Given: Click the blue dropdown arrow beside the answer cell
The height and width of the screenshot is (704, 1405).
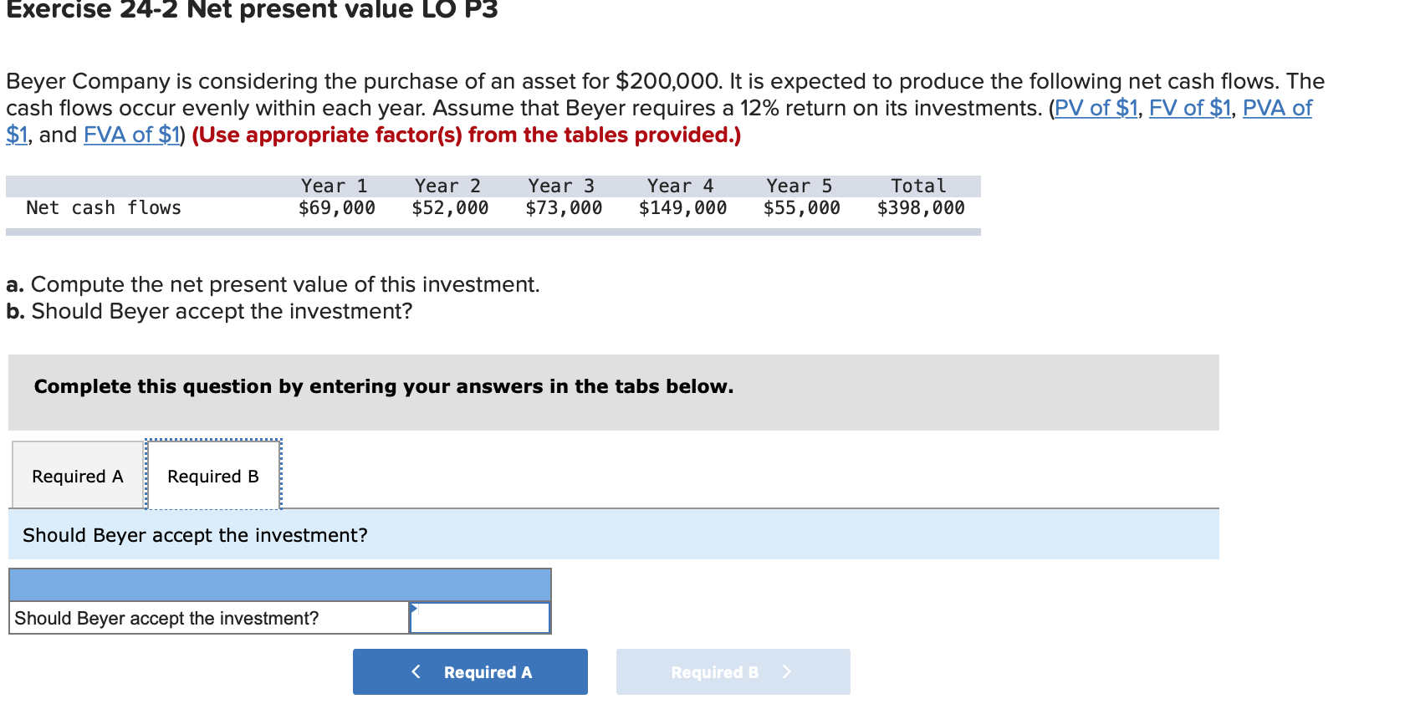Looking at the screenshot, I should point(413,610).
